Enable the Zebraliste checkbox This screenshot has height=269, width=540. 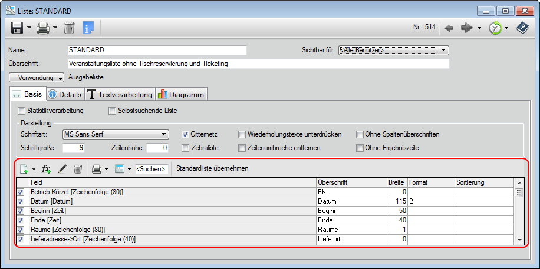185,148
